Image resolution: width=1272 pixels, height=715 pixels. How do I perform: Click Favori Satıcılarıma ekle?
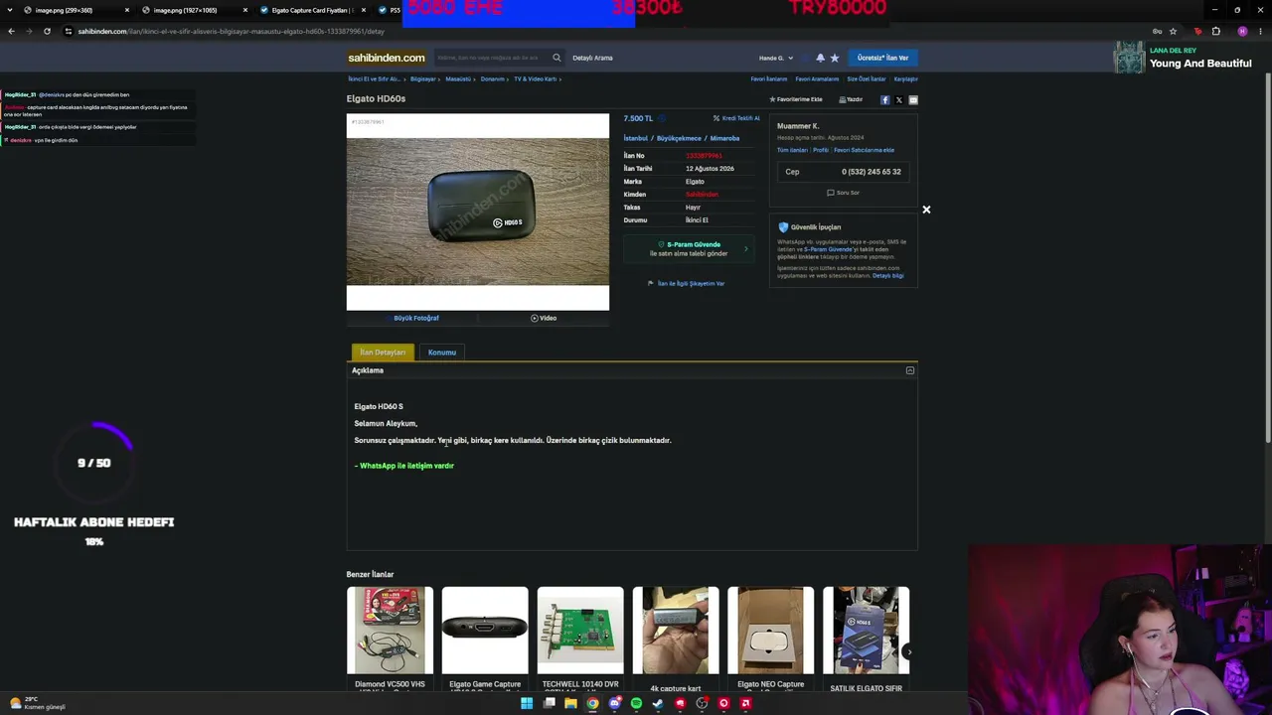[x=864, y=150]
